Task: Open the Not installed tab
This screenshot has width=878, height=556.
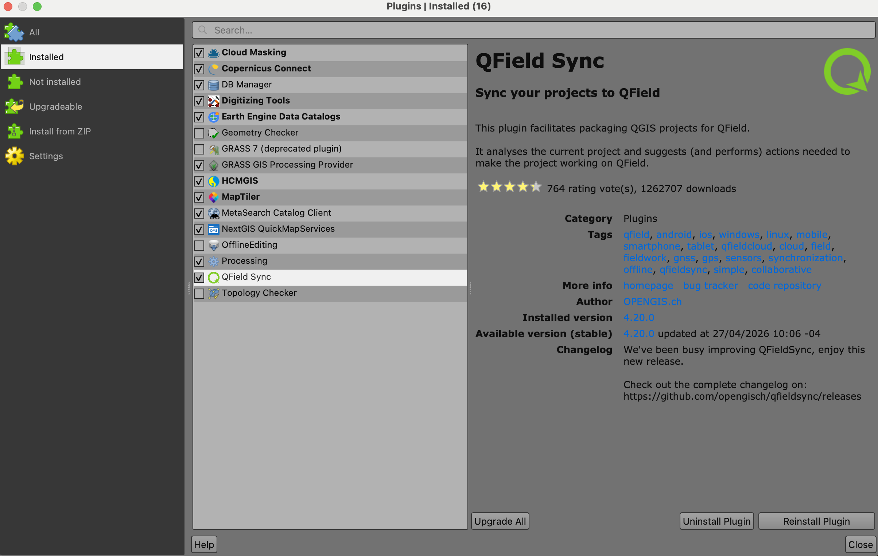Action: pos(92,82)
